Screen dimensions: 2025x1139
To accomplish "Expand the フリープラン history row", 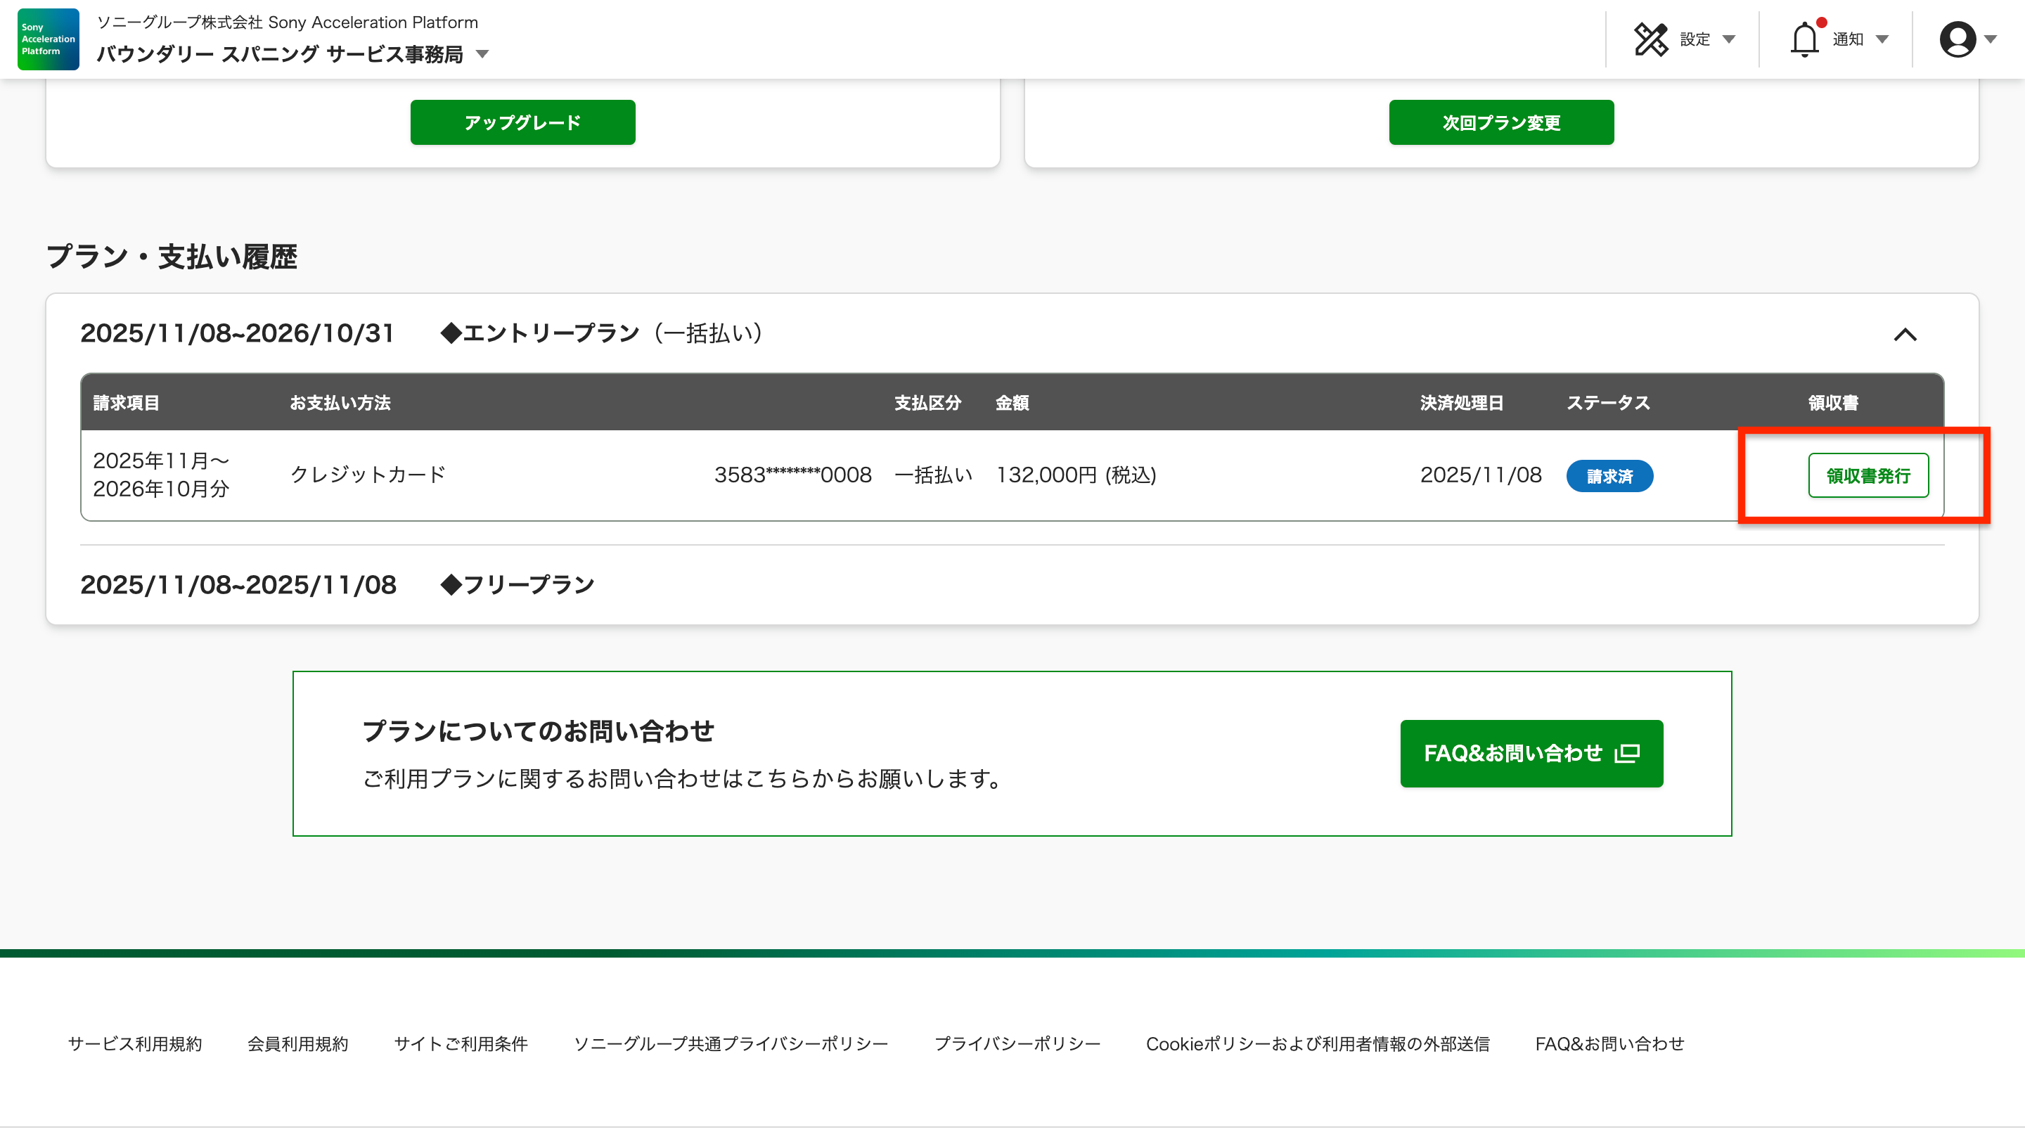I will coord(517,585).
